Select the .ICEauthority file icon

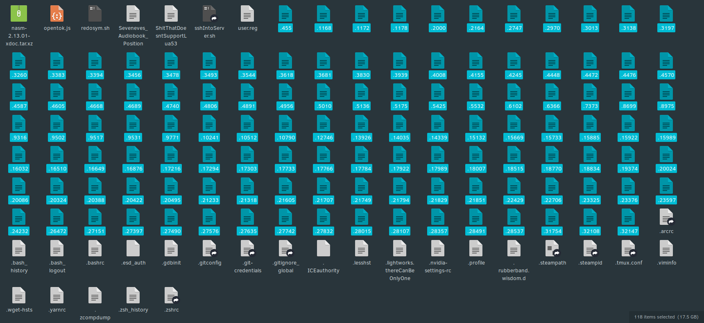click(x=324, y=248)
